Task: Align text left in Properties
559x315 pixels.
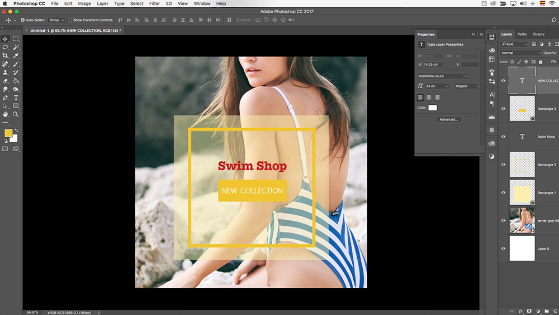Action: (x=421, y=97)
